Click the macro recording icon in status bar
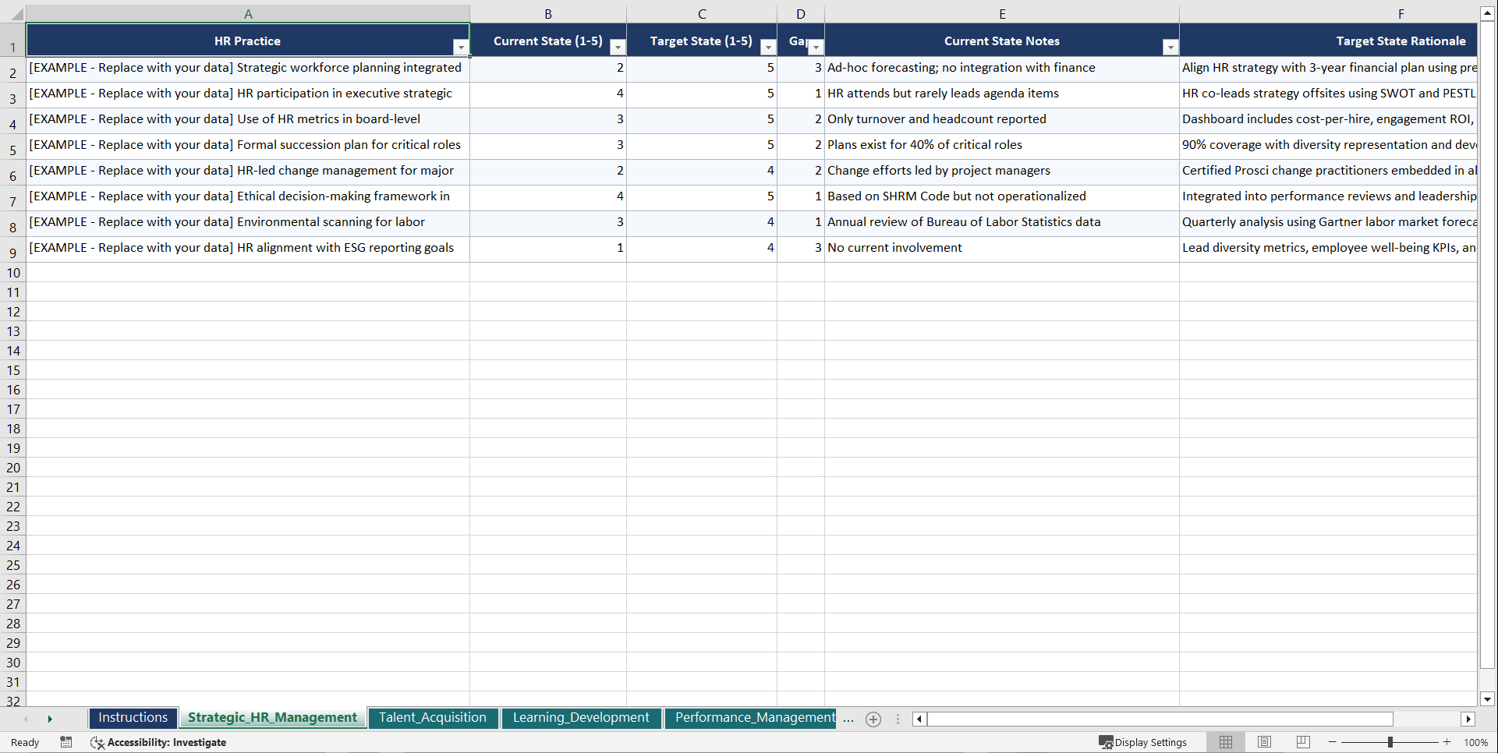Viewport: 1498px width, 753px height. [66, 742]
